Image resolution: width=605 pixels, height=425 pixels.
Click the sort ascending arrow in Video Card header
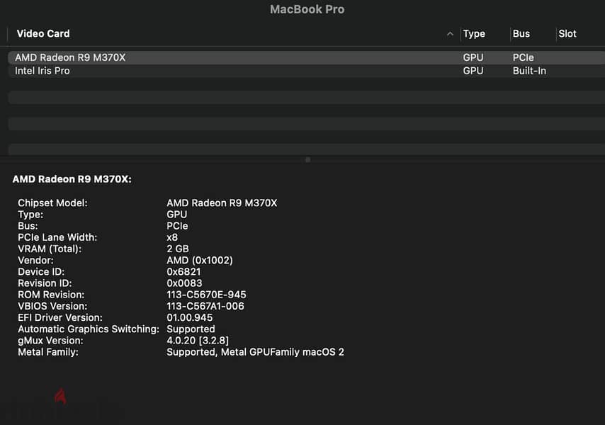450,34
